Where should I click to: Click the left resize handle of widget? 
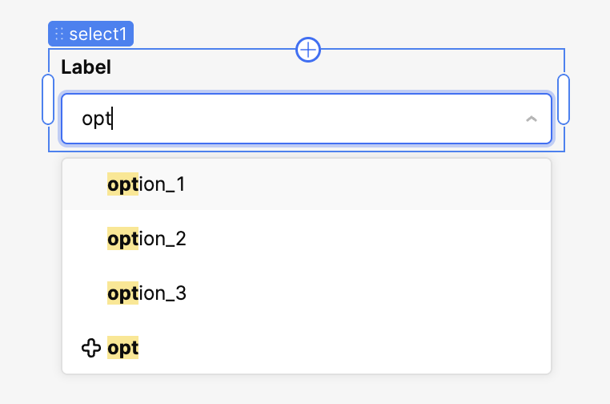pos(48,99)
